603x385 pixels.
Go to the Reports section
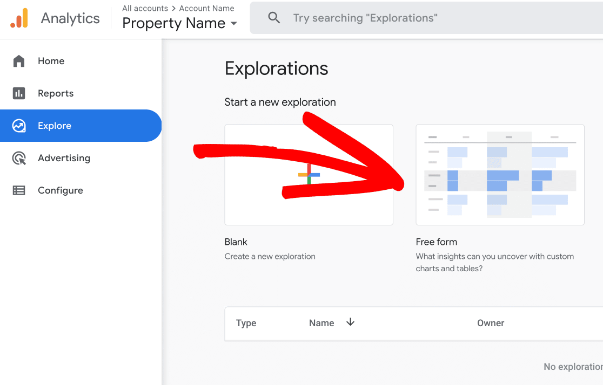click(x=55, y=93)
